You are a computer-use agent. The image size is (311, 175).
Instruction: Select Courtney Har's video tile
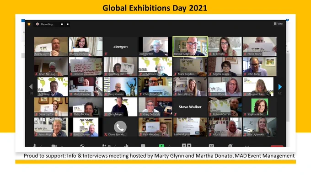coord(120,67)
